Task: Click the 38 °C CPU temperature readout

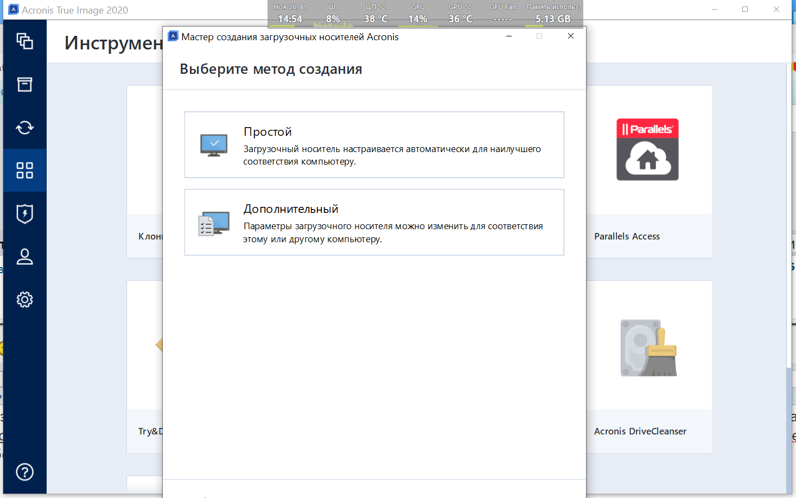Action: 375,19
